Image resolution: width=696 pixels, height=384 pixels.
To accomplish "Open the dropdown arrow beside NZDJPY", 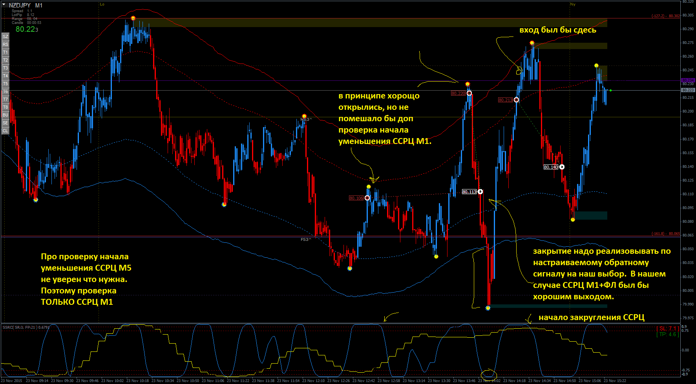I will (4, 5).
